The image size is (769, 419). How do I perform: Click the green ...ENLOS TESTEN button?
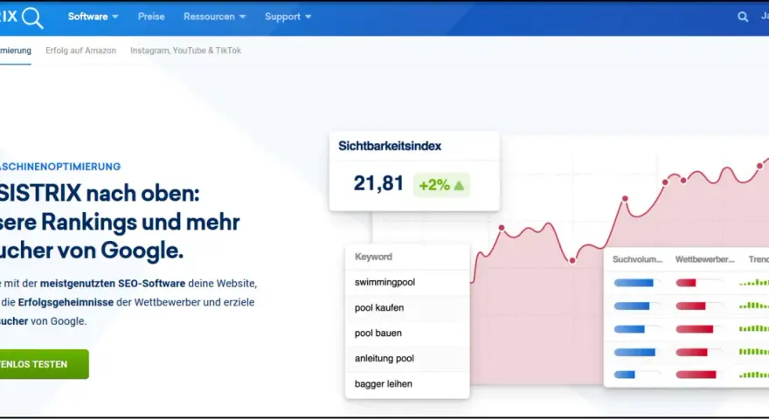[x=45, y=364]
